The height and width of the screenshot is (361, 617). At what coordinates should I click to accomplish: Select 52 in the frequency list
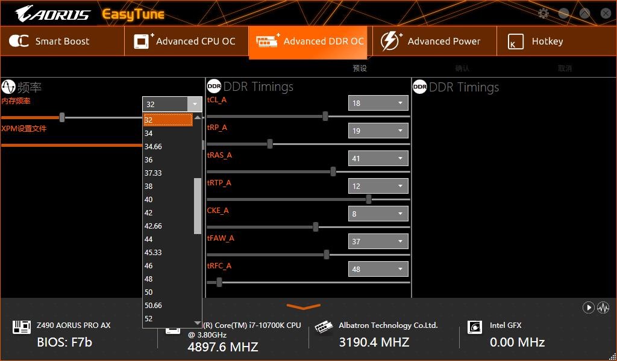click(x=169, y=318)
